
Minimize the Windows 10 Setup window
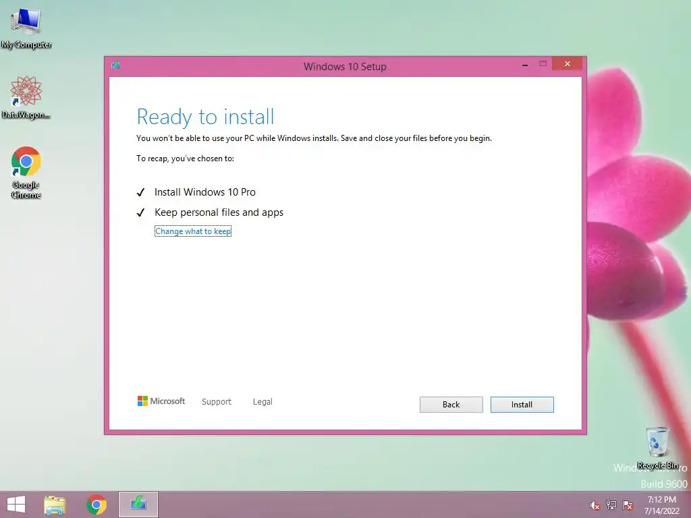525,65
